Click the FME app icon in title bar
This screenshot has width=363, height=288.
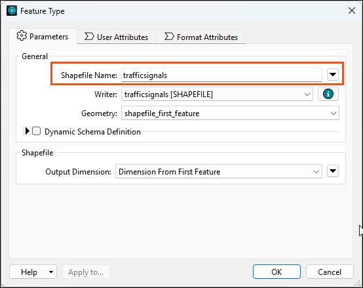pos(12,10)
